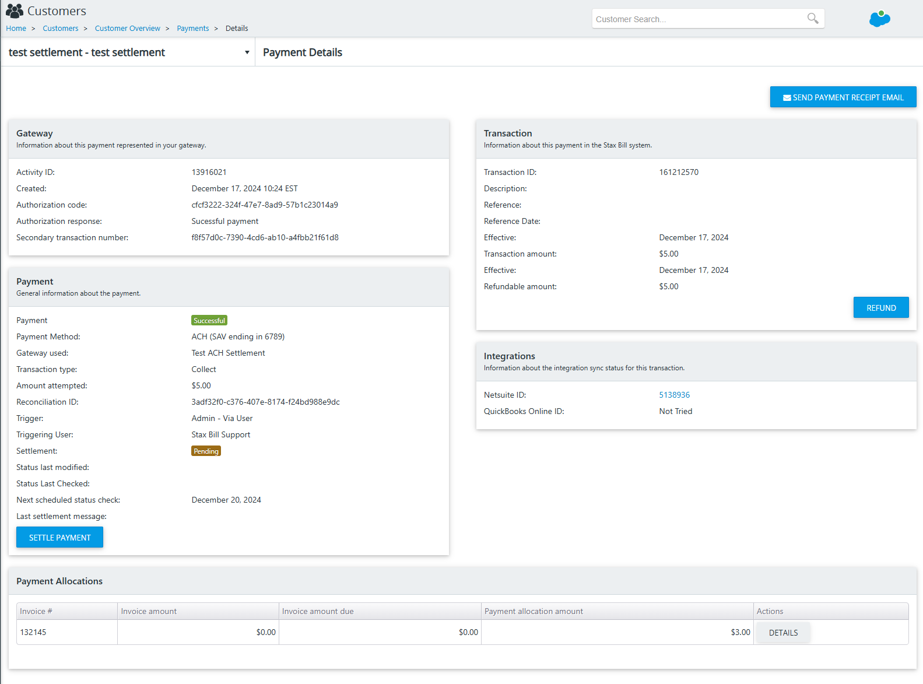Image resolution: width=923 pixels, height=684 pixels.
Task: Click Refundable amount $5.00 value
Action: click(669, 287)
